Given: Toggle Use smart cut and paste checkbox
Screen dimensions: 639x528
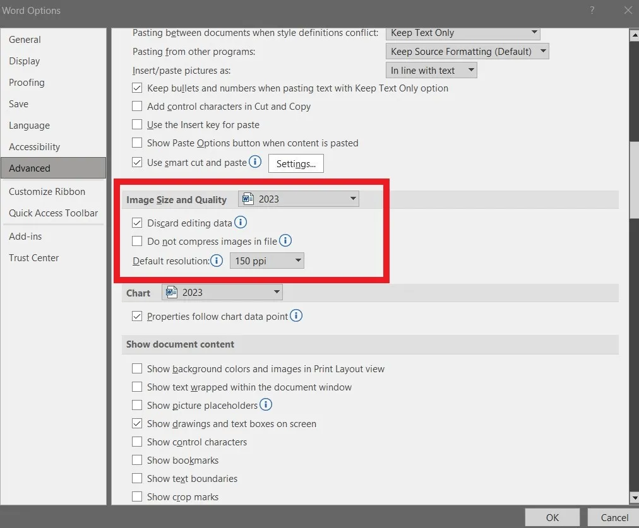Looking at the screenshot, I should tap(137, 162).
